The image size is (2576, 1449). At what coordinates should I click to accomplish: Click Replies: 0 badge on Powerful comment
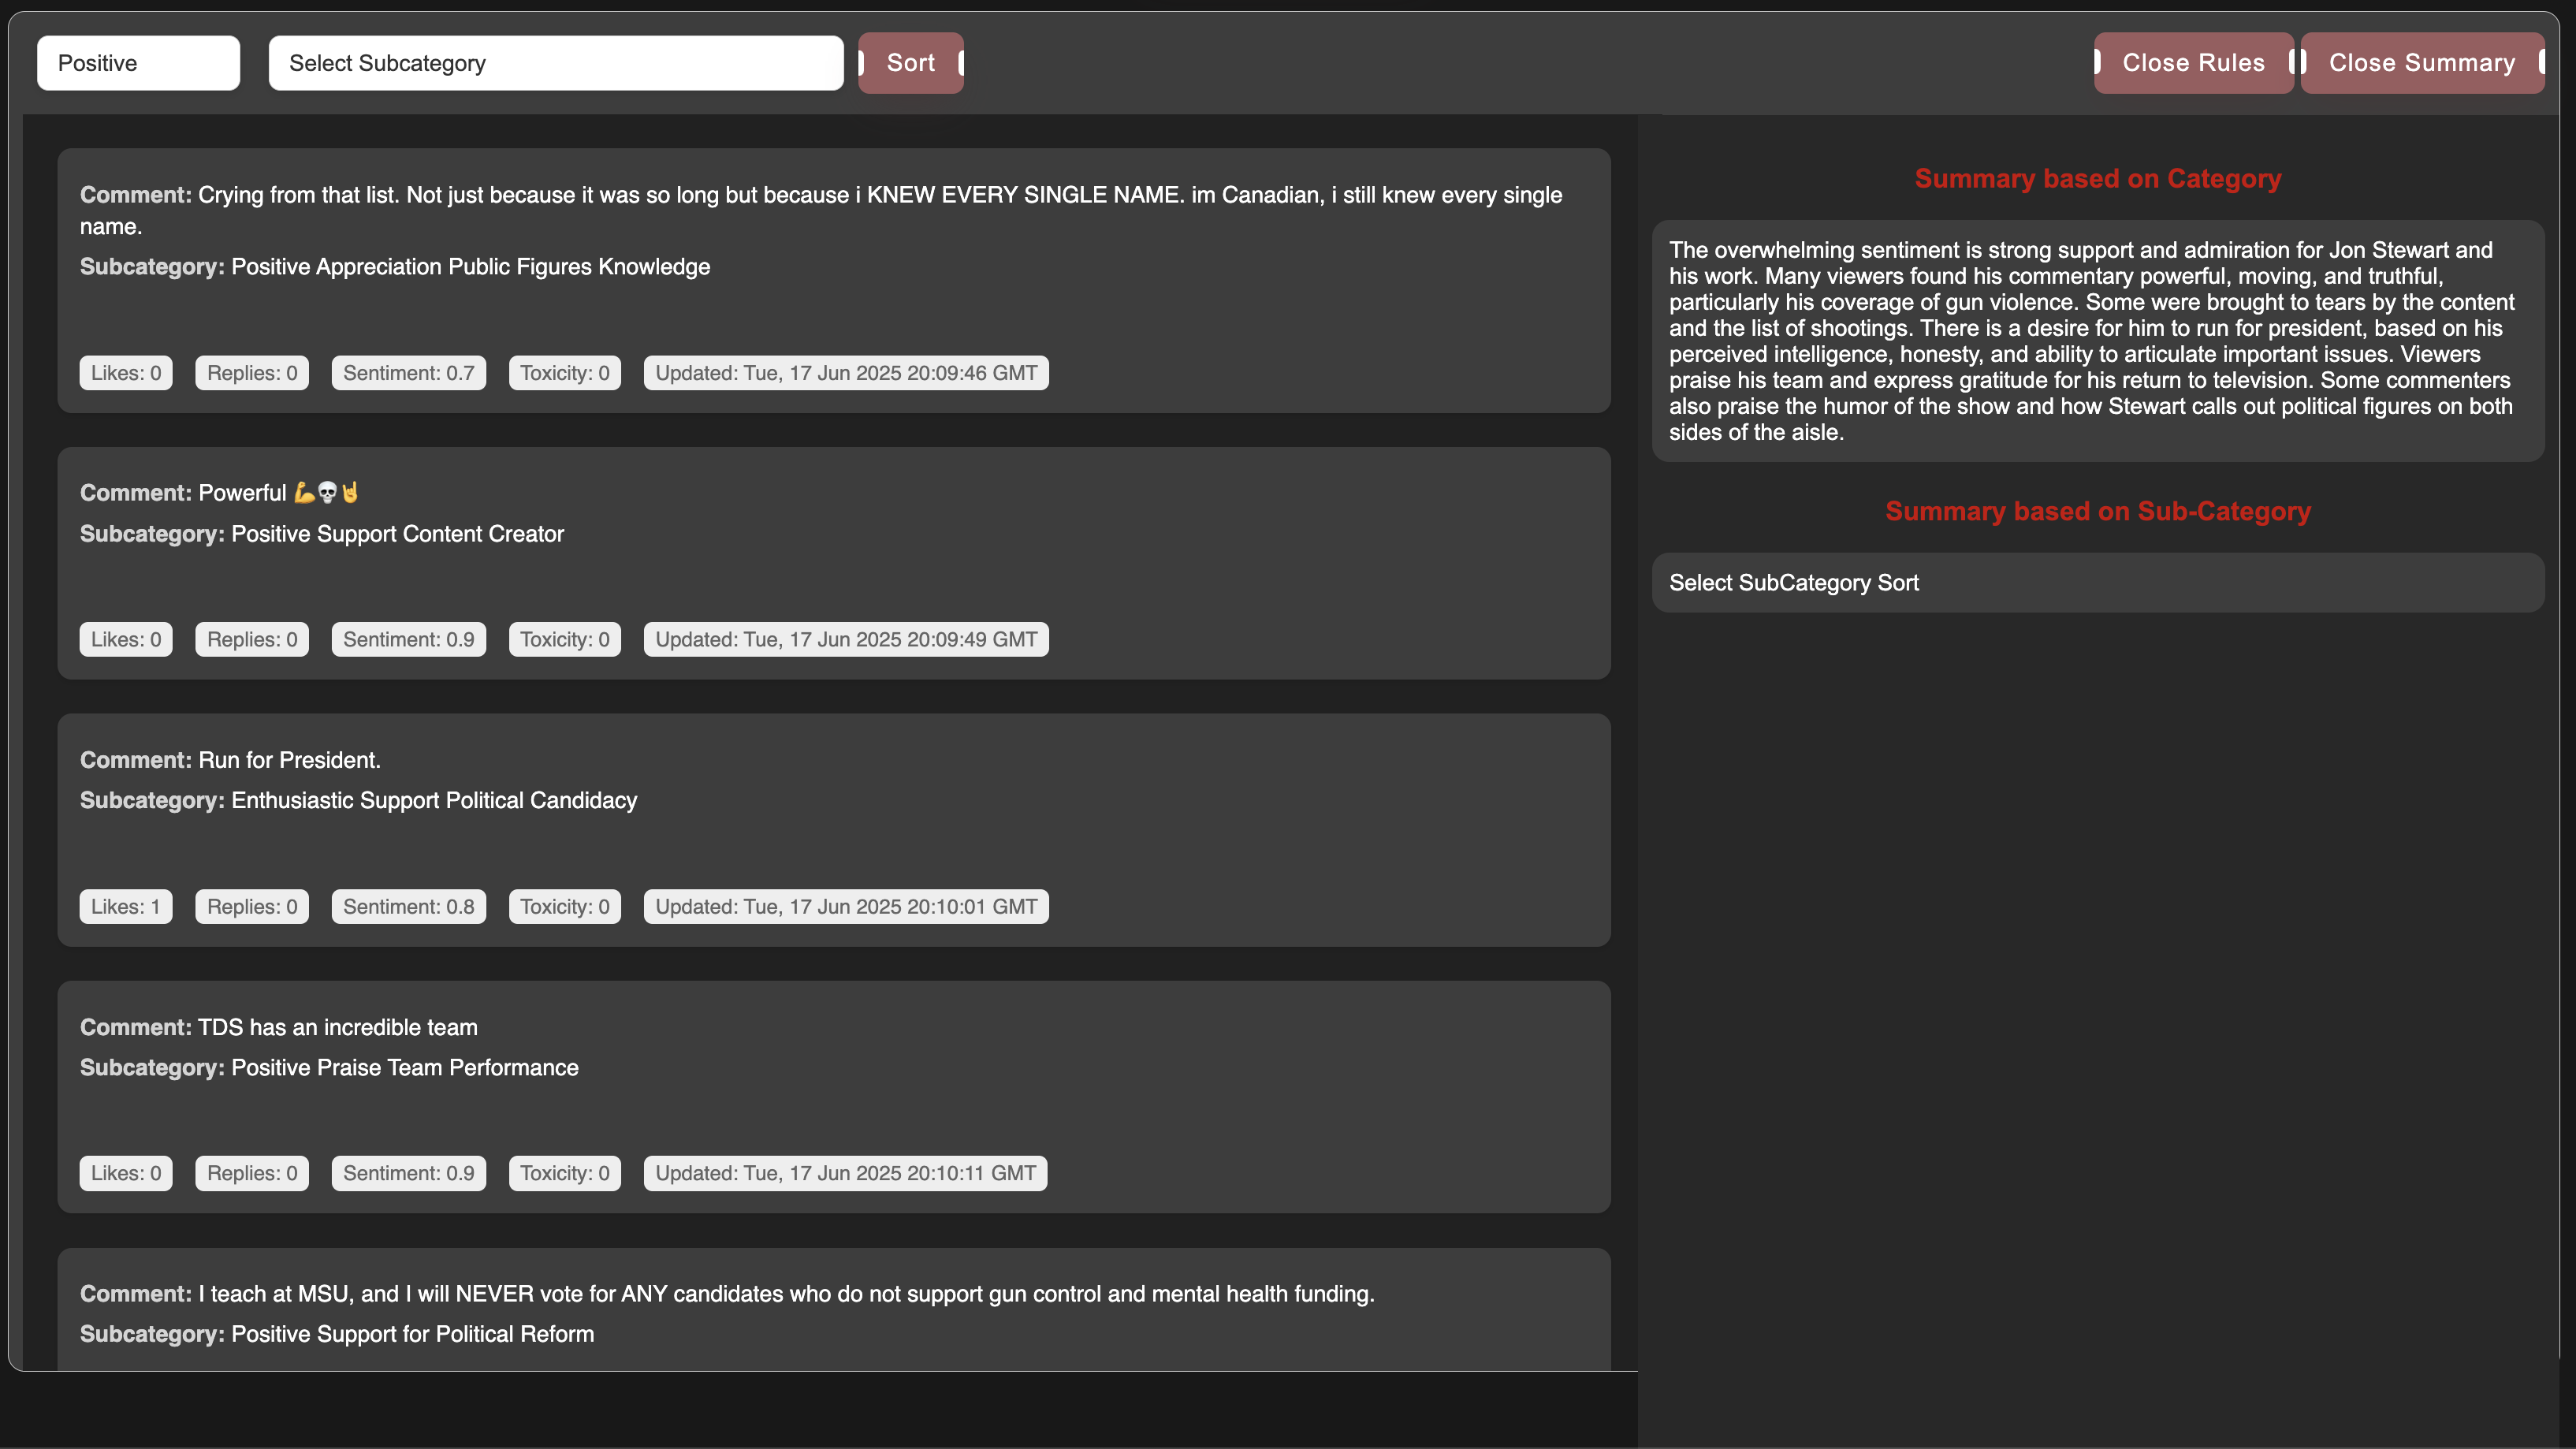(252, 640)
